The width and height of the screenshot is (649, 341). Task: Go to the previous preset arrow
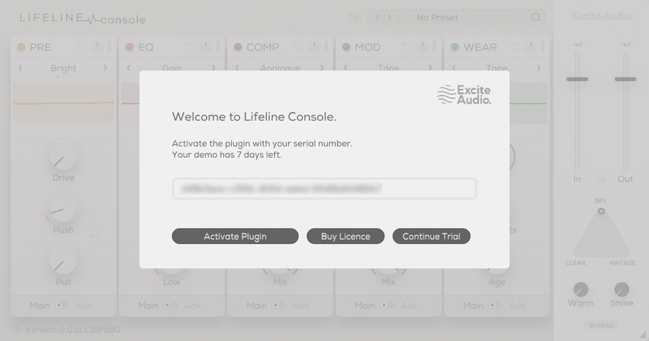tap(377, 17)
